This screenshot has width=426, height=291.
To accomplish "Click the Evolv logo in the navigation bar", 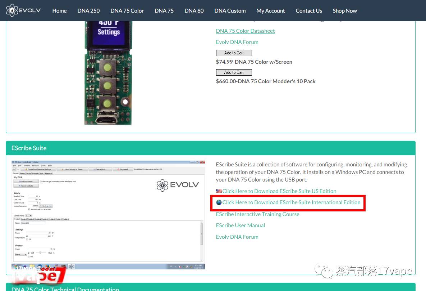I will pyautogui.click(x=23, y=10).
